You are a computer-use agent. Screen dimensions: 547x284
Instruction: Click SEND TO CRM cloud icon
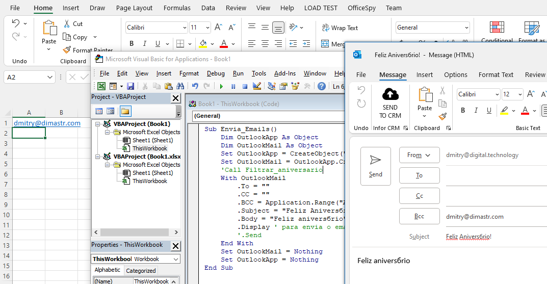point(390,94)
